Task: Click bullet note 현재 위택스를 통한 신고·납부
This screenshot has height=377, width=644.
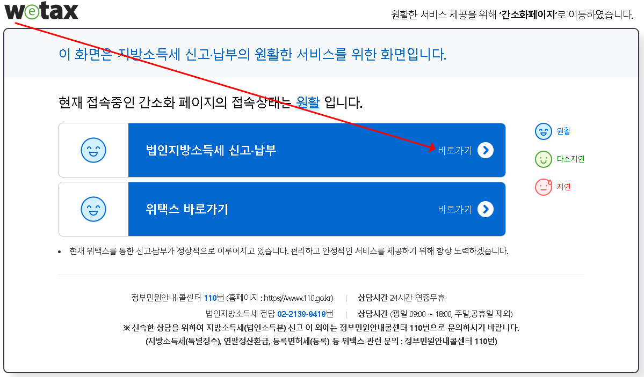Action: click(x=289, y=251)
